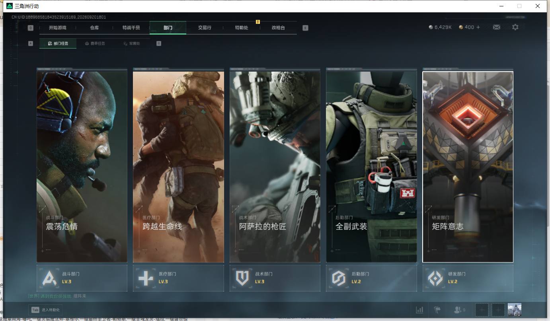
Task: Click the 医疗部门 cross emblem icon
Action: pos(146,278)
